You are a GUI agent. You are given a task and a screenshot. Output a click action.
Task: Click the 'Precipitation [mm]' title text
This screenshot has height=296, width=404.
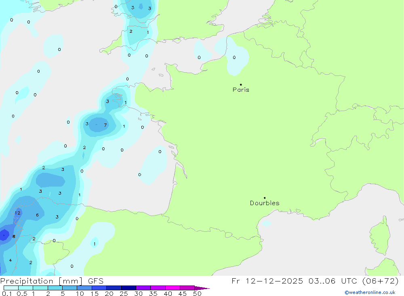(x=41, y=281)
